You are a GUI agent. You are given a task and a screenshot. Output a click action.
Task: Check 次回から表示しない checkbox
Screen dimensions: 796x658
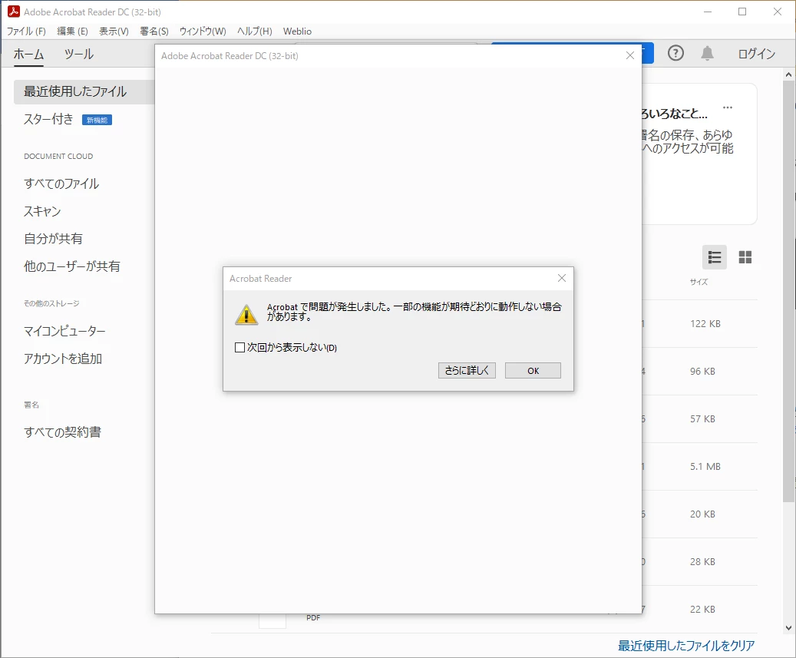click(239, 347)
